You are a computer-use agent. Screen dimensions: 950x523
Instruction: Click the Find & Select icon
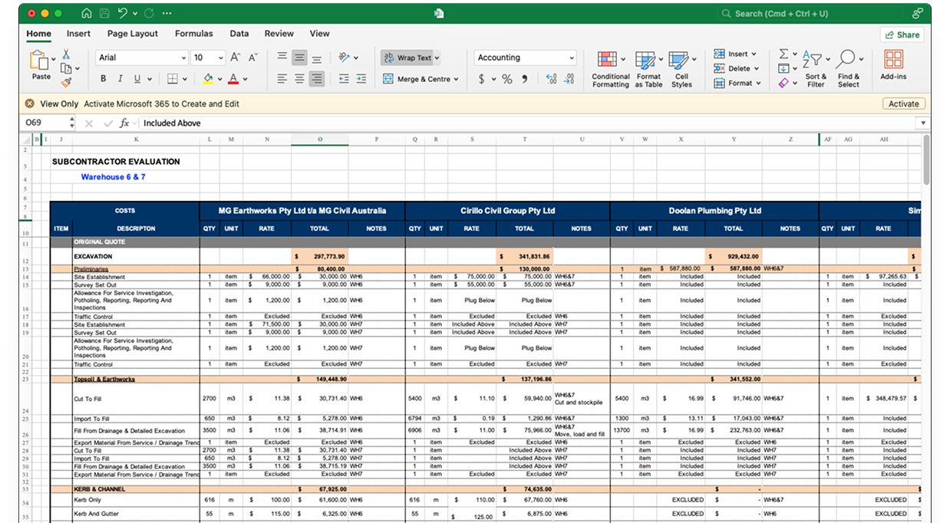pyautogui.click(x=847, y=69)
